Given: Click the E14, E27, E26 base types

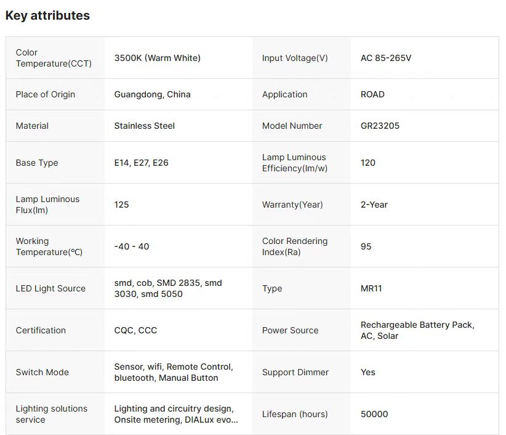Looking at the screenshot, I should point(141,163).
